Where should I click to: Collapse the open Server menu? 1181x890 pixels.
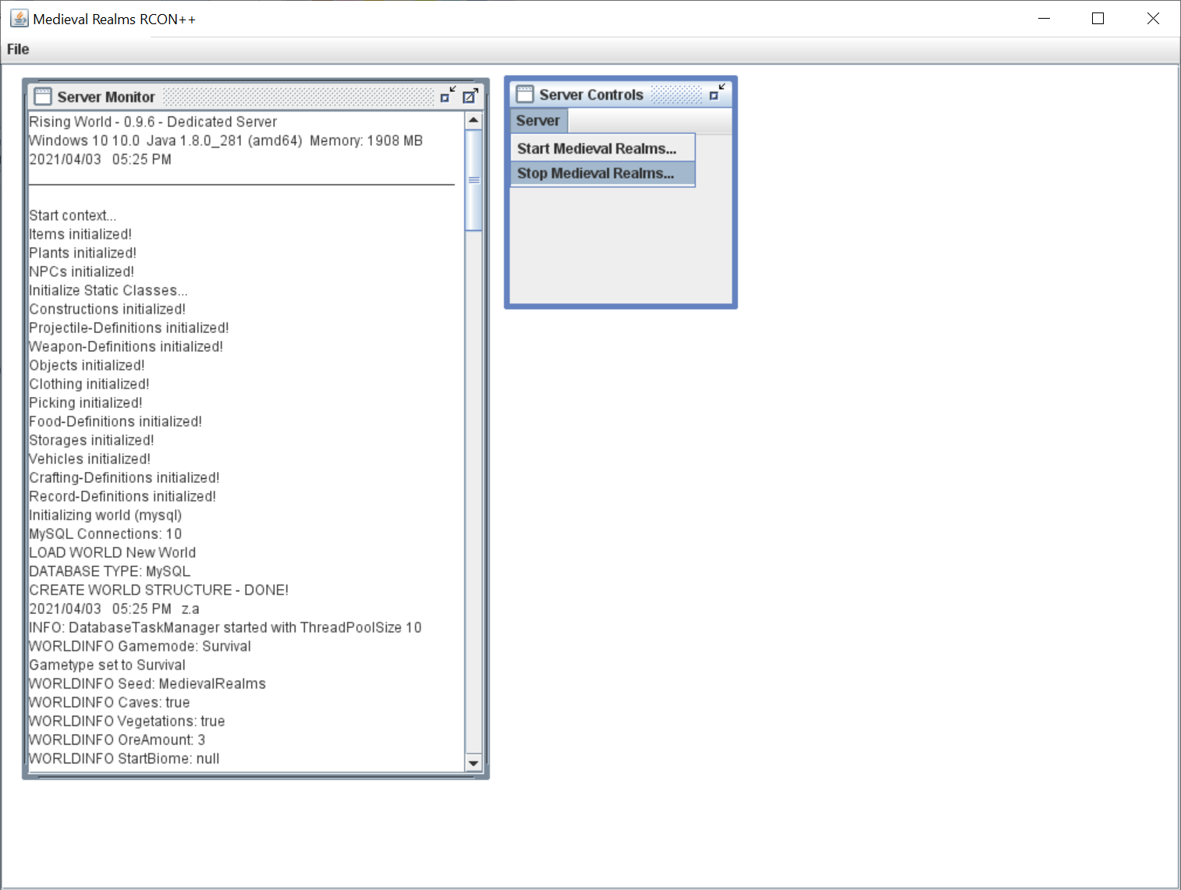[x=538, y=121]
